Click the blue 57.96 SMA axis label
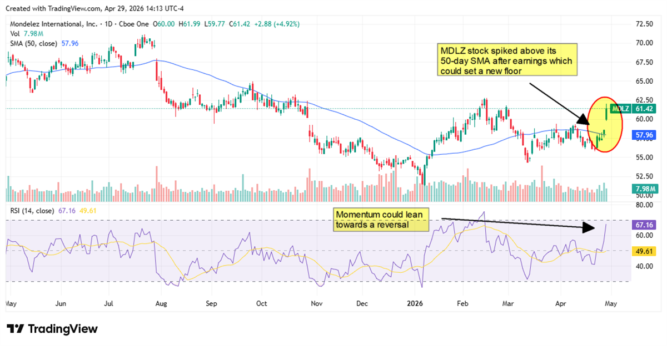The height and width of the screenshot is (346, 667). [x=643, y=135]
